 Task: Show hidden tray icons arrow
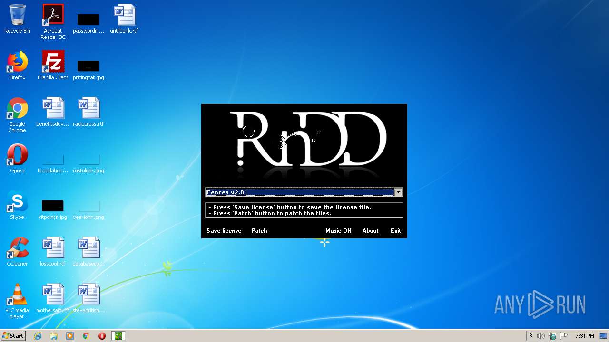point(530,336)
